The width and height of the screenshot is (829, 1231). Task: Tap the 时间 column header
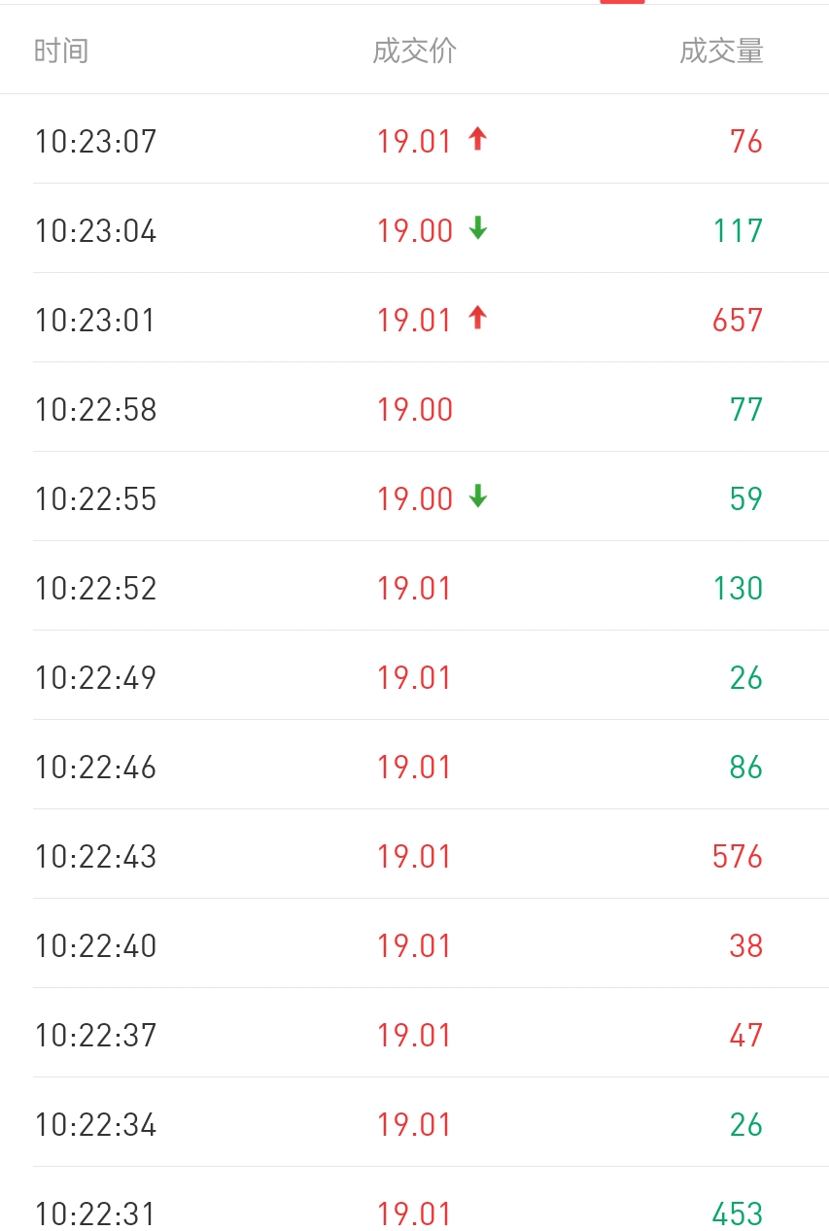pos(61,51)
